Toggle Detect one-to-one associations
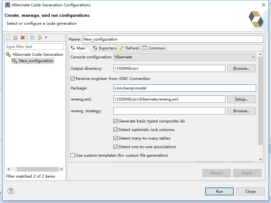 [x=116, y=147]
